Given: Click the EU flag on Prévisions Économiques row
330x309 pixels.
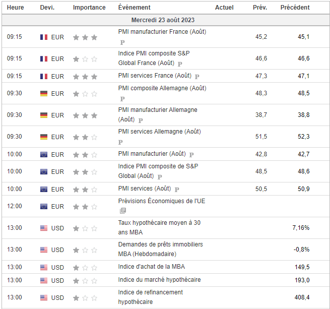Looking at the screenshot, I should coord(44,206).
